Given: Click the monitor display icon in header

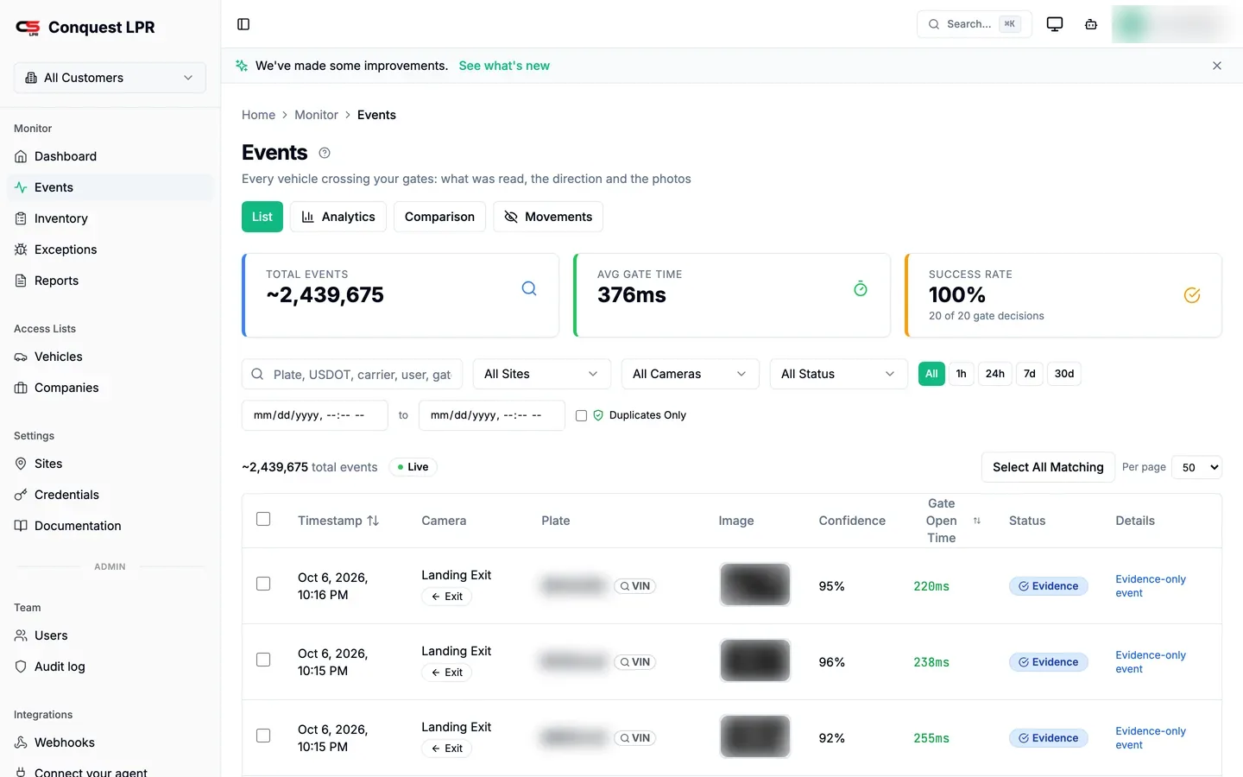Looking at the screenshot, I should (x=1055, y=24).
